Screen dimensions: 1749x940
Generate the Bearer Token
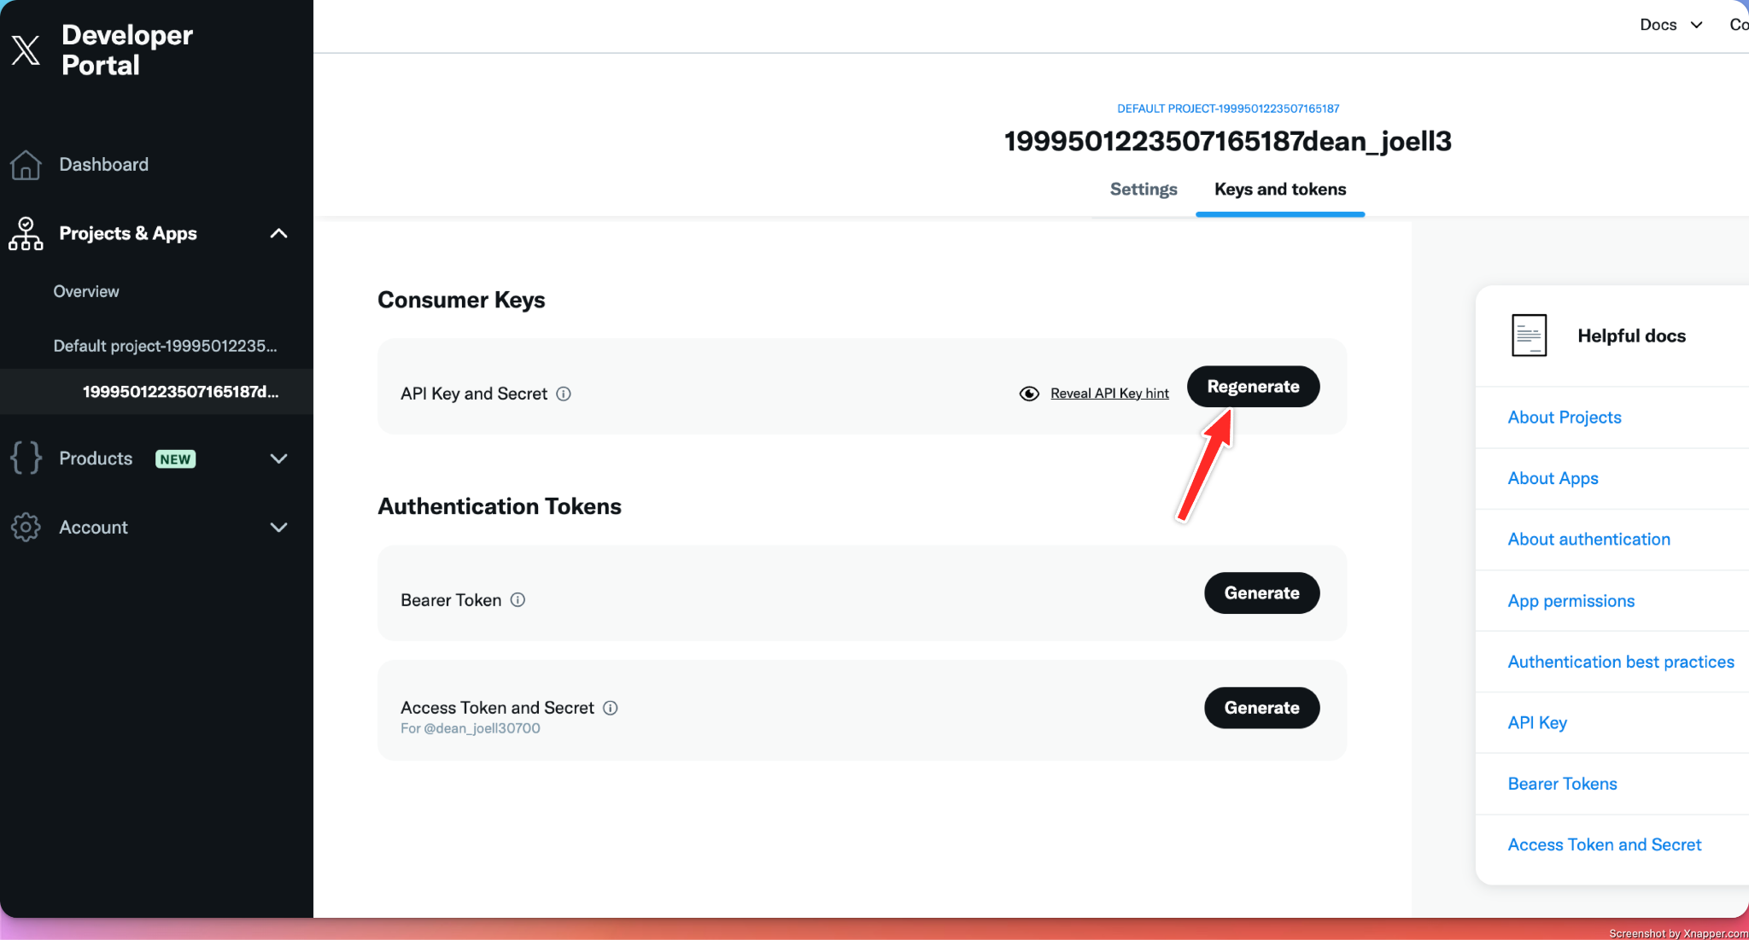(1261, 593)
